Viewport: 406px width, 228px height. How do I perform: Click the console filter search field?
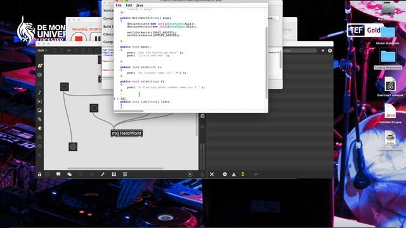pos(300,51)
